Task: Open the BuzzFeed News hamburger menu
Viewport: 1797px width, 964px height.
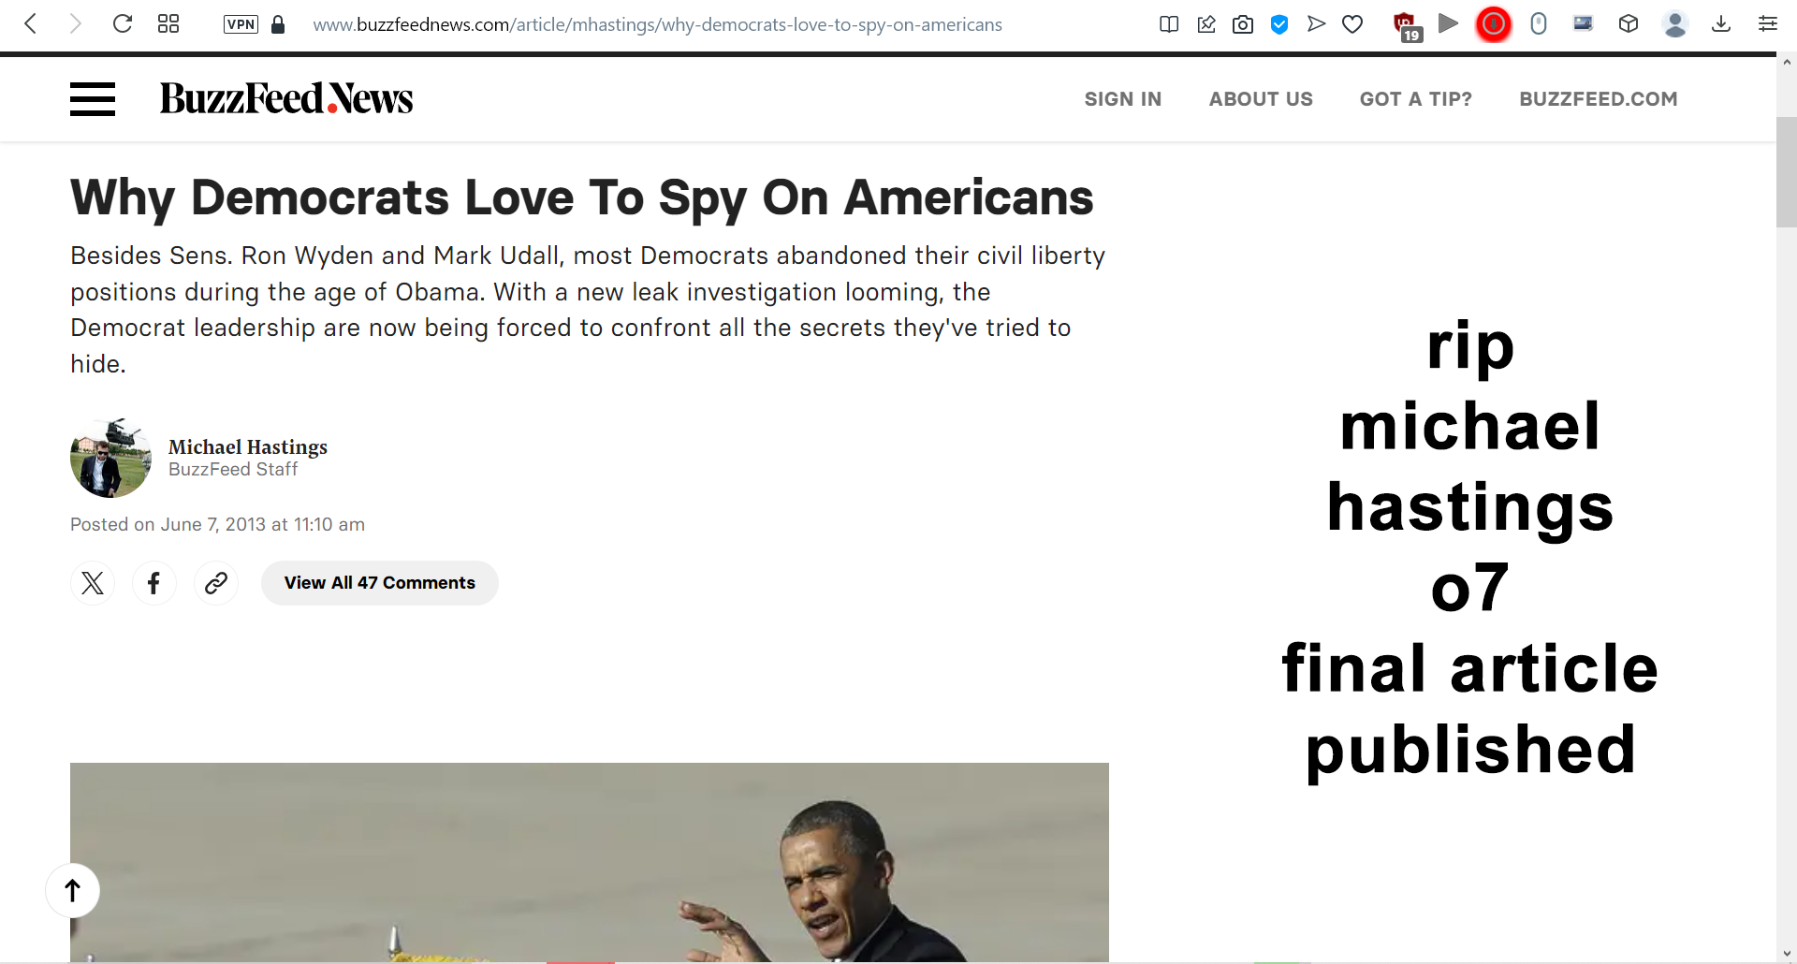Action: pyautogui.click(x=93, y=99)
